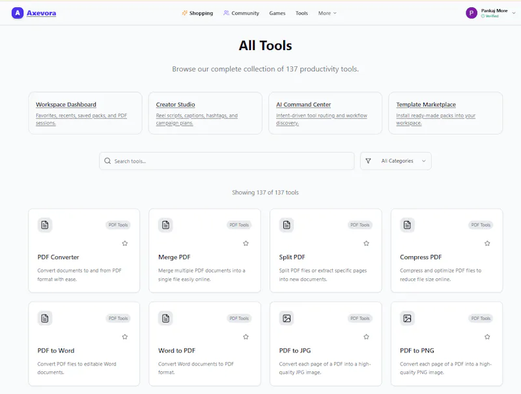
Task: Favorite the Split PDF tool with star
Action: pyautogui.click(x=367, y=243)
